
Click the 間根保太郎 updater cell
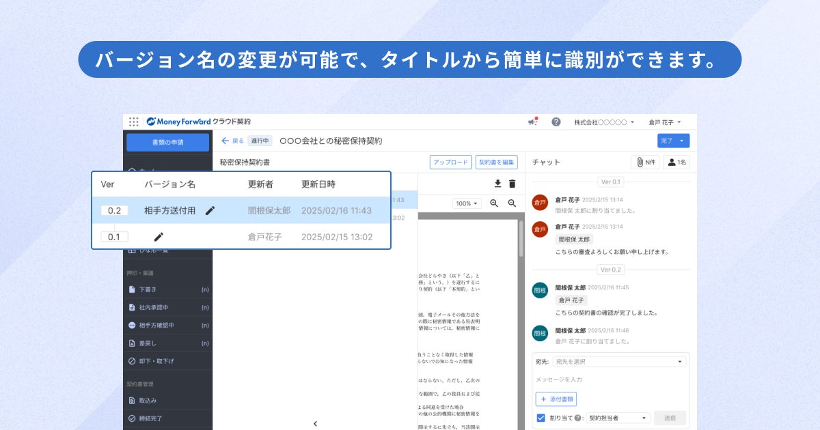click(269, 211)
